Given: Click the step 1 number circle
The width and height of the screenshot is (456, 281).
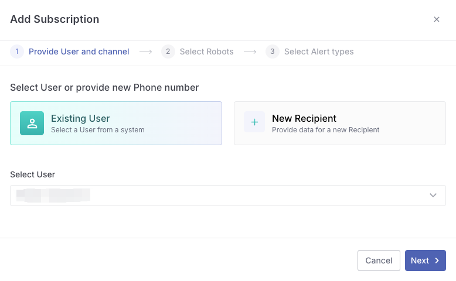Looking at the screenshot, I should [17, 52].
